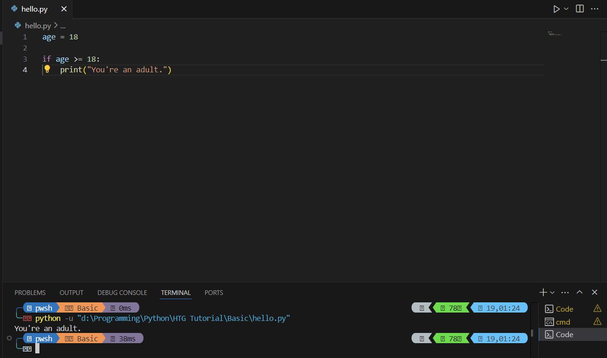Image resolution: width=607 pixels, height=358 pixels.
Task: Maximize the panel with the chevron-up icon
Action: click(580, 292)
